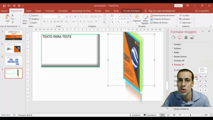Switch to the Inserir tab
Viewport: 213px width, 120px height.
click(29, 11)
